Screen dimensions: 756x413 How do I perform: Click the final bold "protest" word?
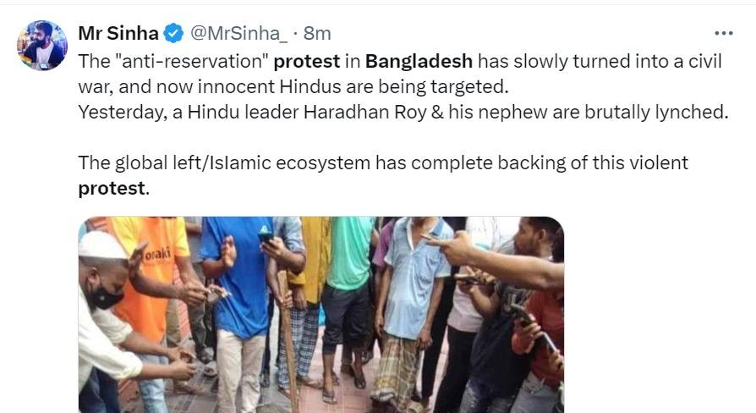click(x=112, y=188)
